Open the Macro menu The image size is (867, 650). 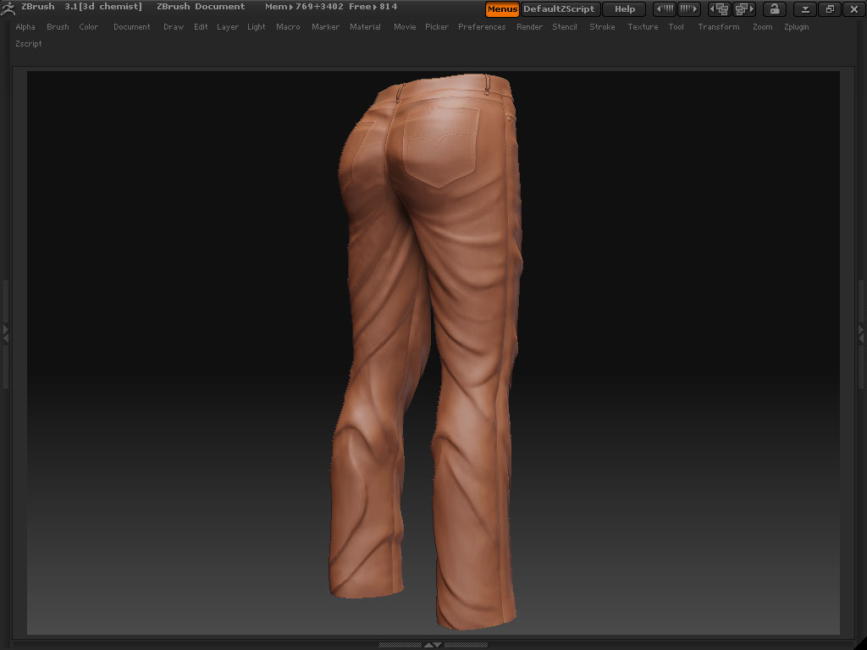[x=288, y=26]
